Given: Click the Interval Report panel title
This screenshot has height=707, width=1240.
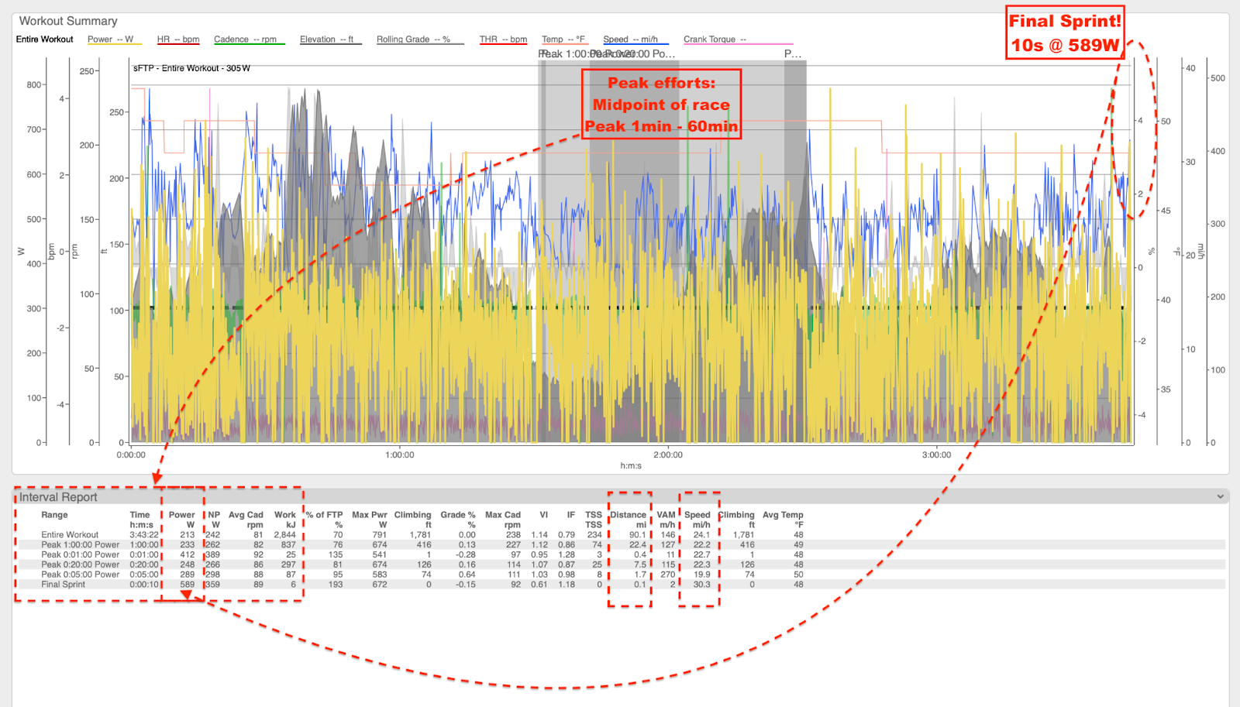Looking at the screenshot, I should coord(58,497).
